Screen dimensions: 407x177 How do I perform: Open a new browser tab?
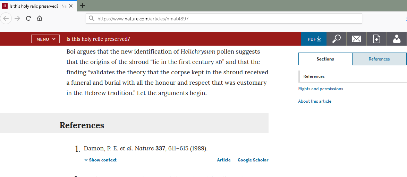(82, 6)
